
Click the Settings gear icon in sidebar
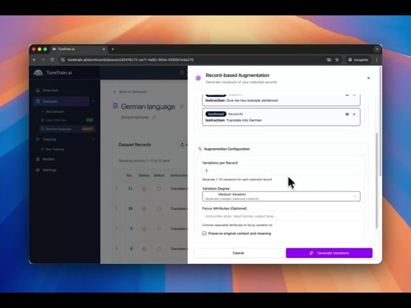tap(37, 170)
